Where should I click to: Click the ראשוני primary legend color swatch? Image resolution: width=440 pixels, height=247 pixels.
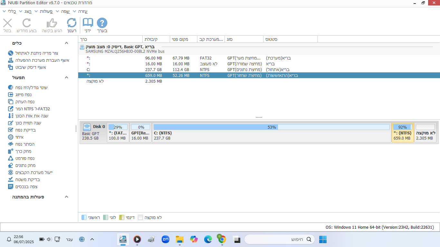pos(84,217)
